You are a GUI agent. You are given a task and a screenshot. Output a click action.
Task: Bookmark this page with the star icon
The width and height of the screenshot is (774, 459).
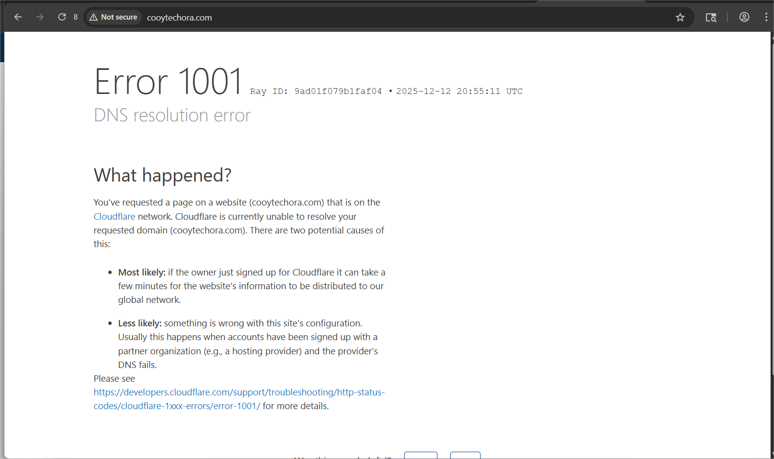click(680, 18)
